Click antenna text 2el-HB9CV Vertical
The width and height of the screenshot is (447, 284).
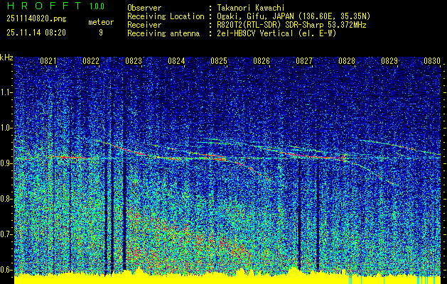[254, 33]
